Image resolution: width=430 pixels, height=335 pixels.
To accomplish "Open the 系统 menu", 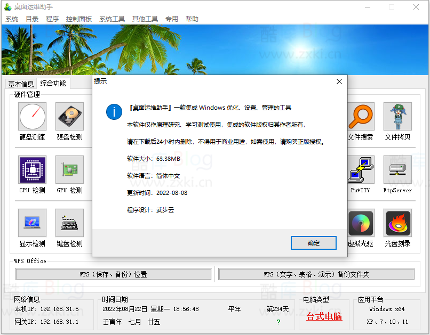I will click(x=12, y=19).
